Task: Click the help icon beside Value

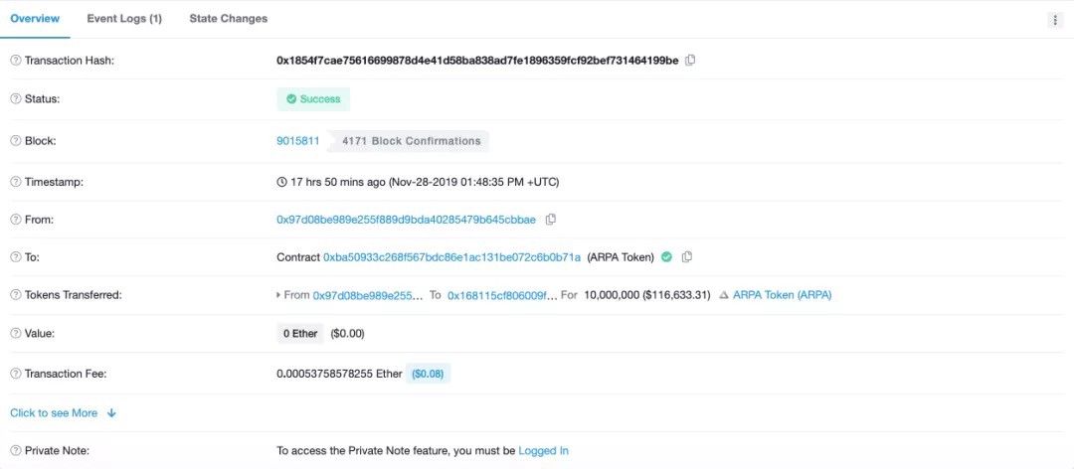Action: (x=15, y=334)
